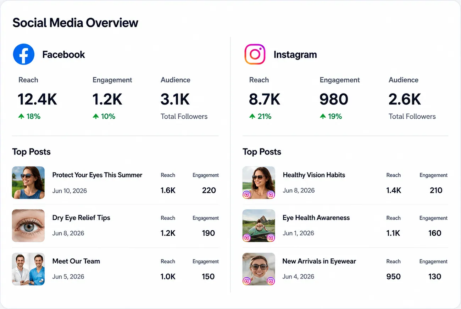The image size is (461, 309).
Task: Click the 18% reach growth figure
Action: tap(33, 116)
